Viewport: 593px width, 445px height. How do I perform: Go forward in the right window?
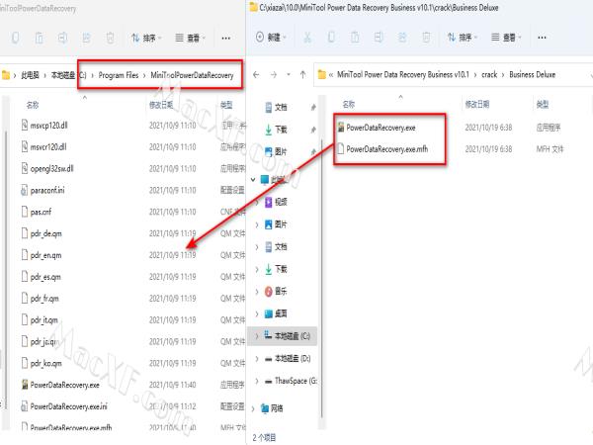click(274, 74)
